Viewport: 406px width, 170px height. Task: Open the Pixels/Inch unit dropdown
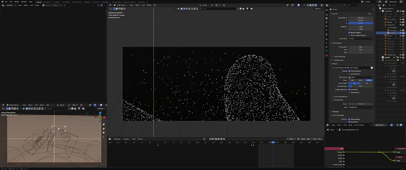coord(361,107)
